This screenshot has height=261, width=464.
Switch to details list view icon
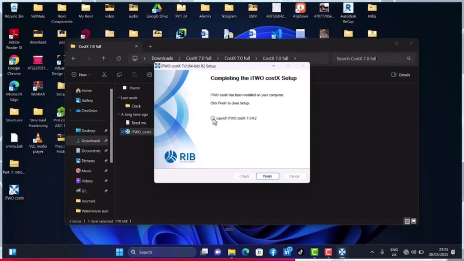(407, 221)
